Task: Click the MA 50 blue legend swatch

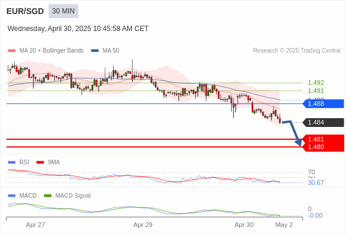Action: [95, 51]
